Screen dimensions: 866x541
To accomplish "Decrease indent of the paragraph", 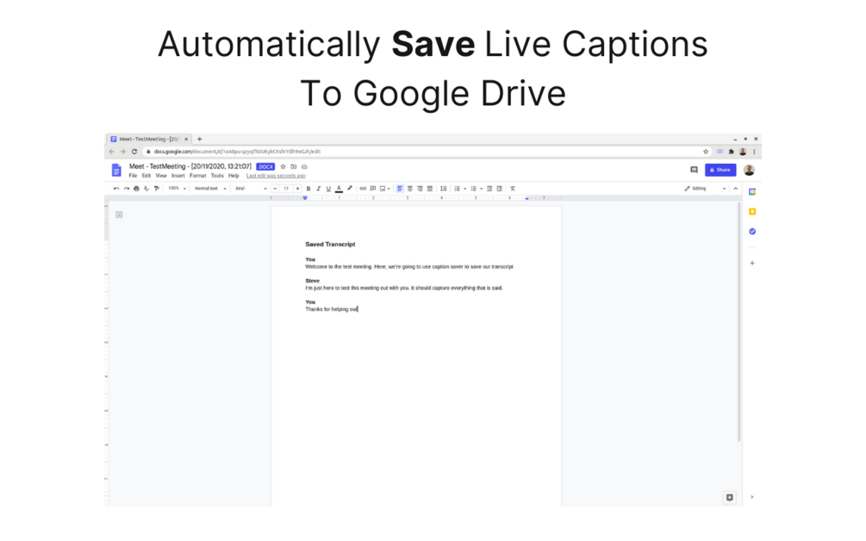I will [489, 189].
